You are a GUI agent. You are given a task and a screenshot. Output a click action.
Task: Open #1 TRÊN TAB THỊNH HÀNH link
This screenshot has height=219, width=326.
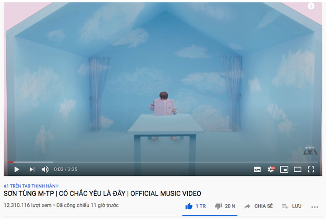point(31,186)
